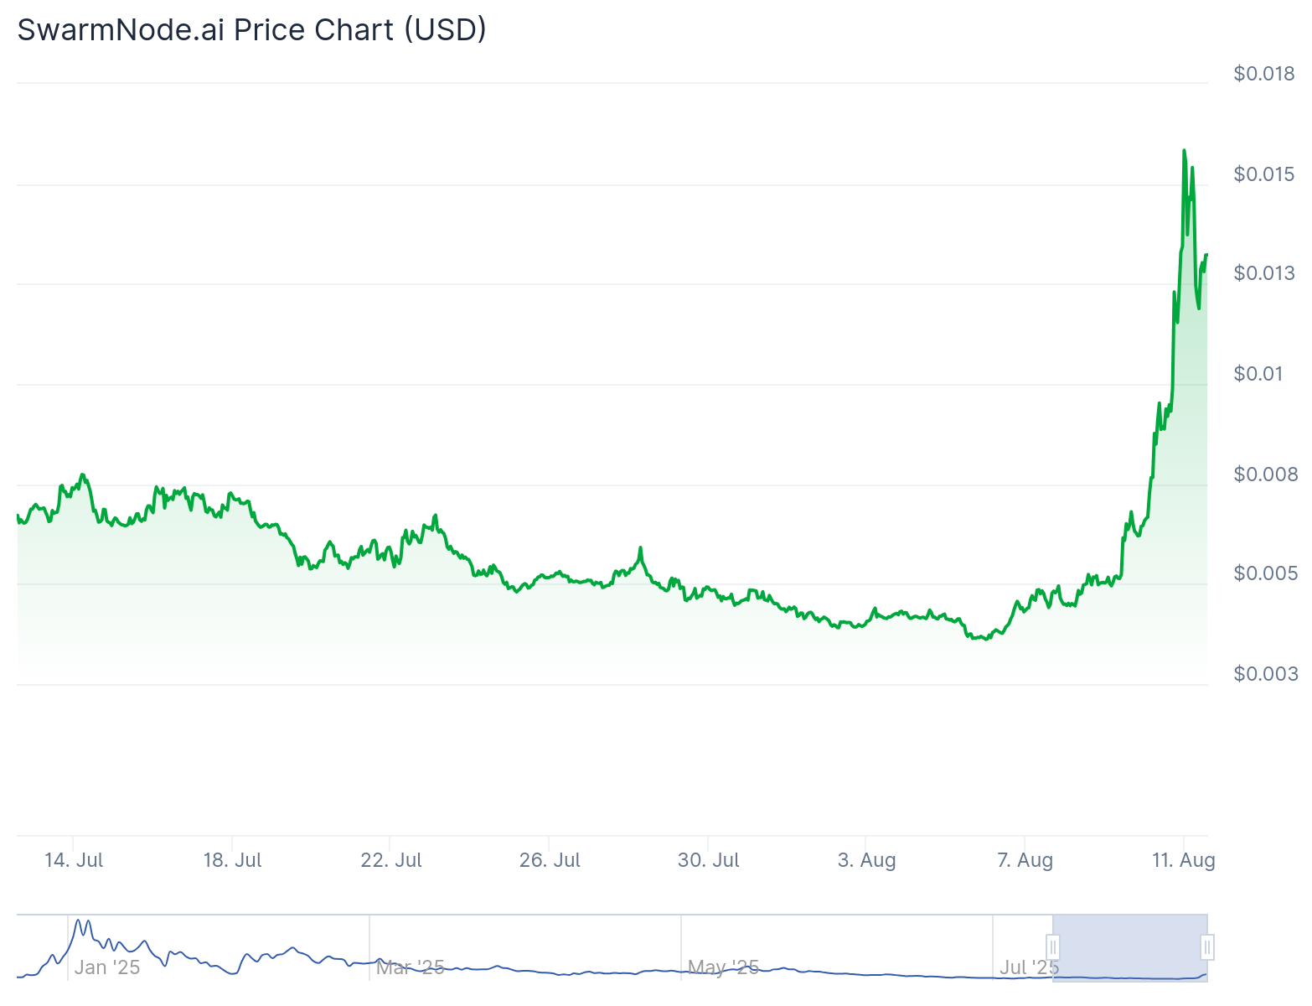The width and height of the screenshot is (1312, 1006).
Task: Click the 22. Jul x-axis label
Action: (391, 860)
